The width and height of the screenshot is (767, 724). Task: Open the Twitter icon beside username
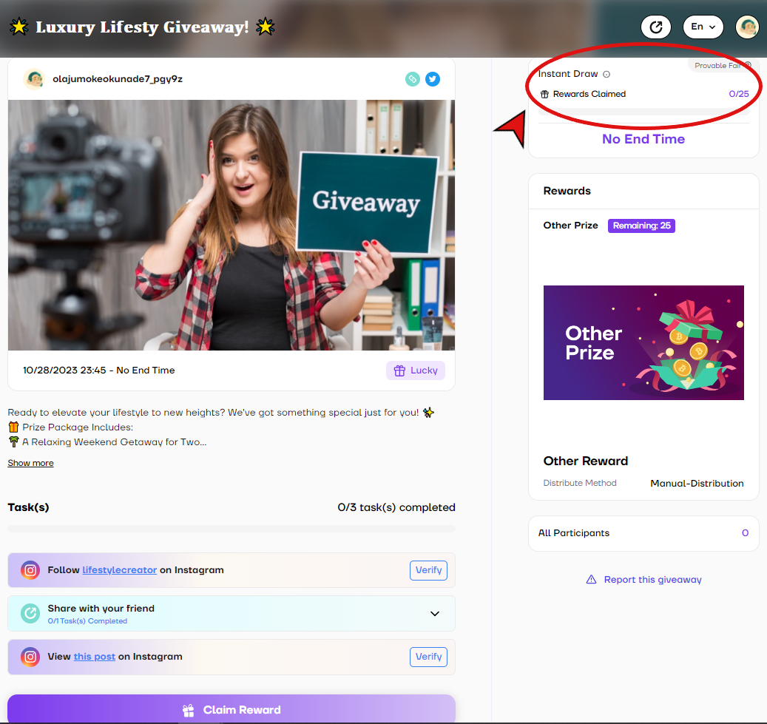point(433,78)
